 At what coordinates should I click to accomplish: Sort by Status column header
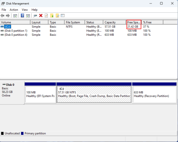94,22
